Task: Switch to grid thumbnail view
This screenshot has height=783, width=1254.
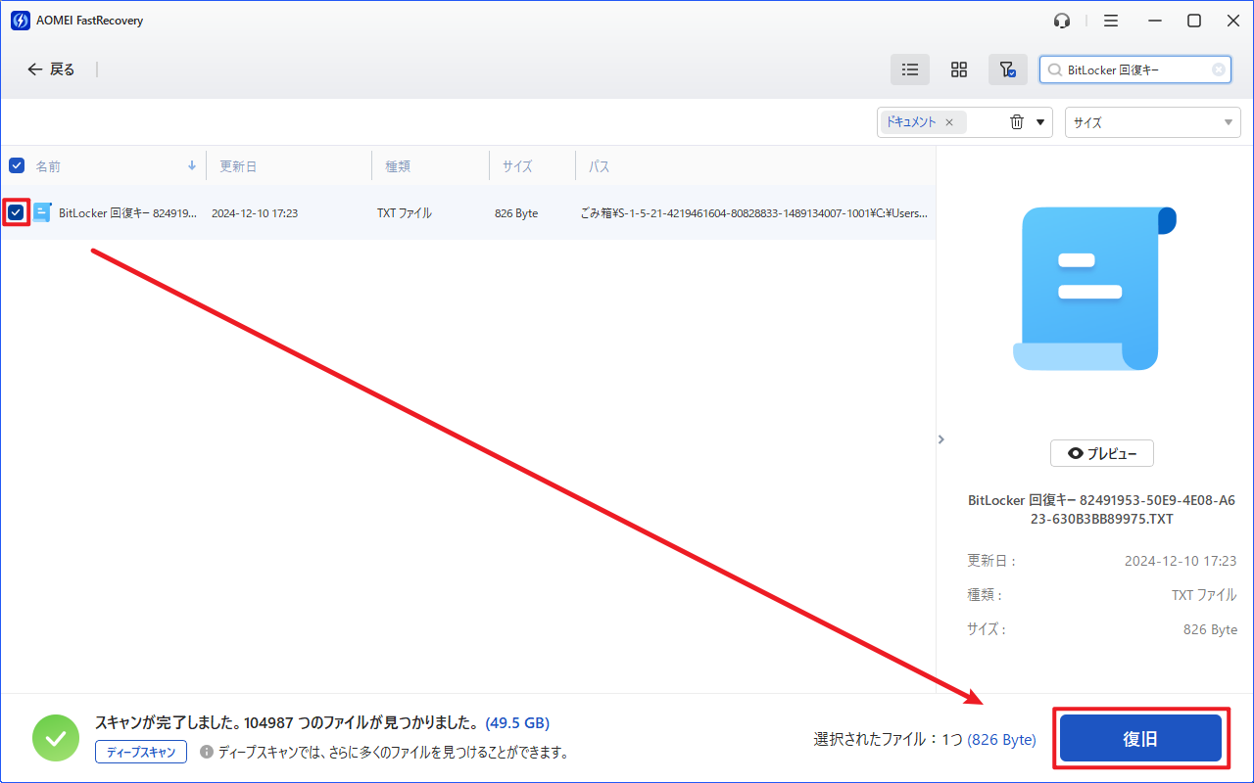Action: click(959, 69)
